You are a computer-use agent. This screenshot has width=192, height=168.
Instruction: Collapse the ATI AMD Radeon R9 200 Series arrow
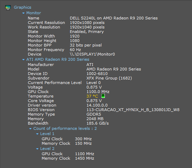pyautogui.click(x=23, y=60)
